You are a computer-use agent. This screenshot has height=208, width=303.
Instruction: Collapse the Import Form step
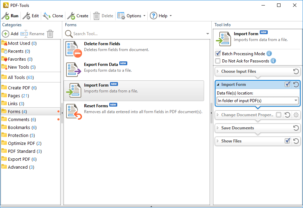click(218, 85)
